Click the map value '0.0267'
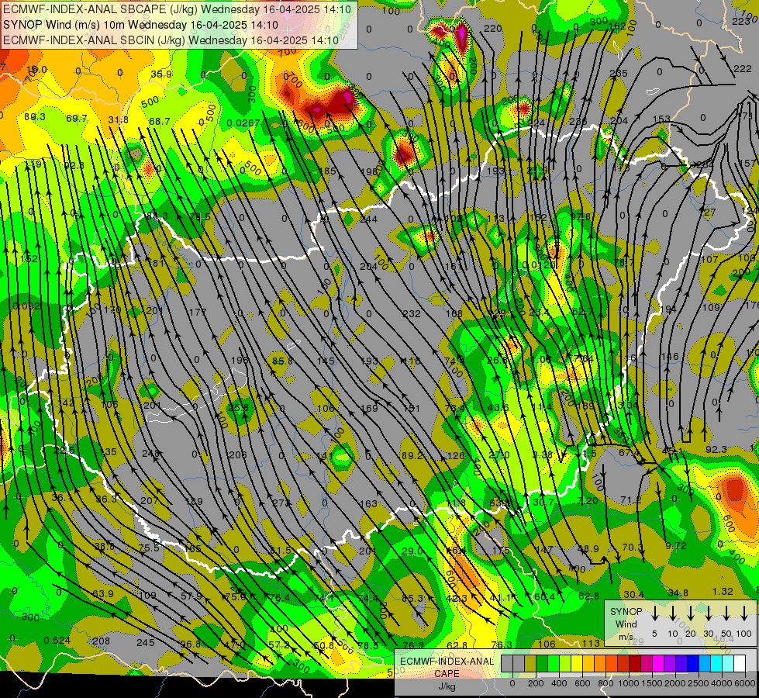Viewport: 759px width, 698px height. 243,123
